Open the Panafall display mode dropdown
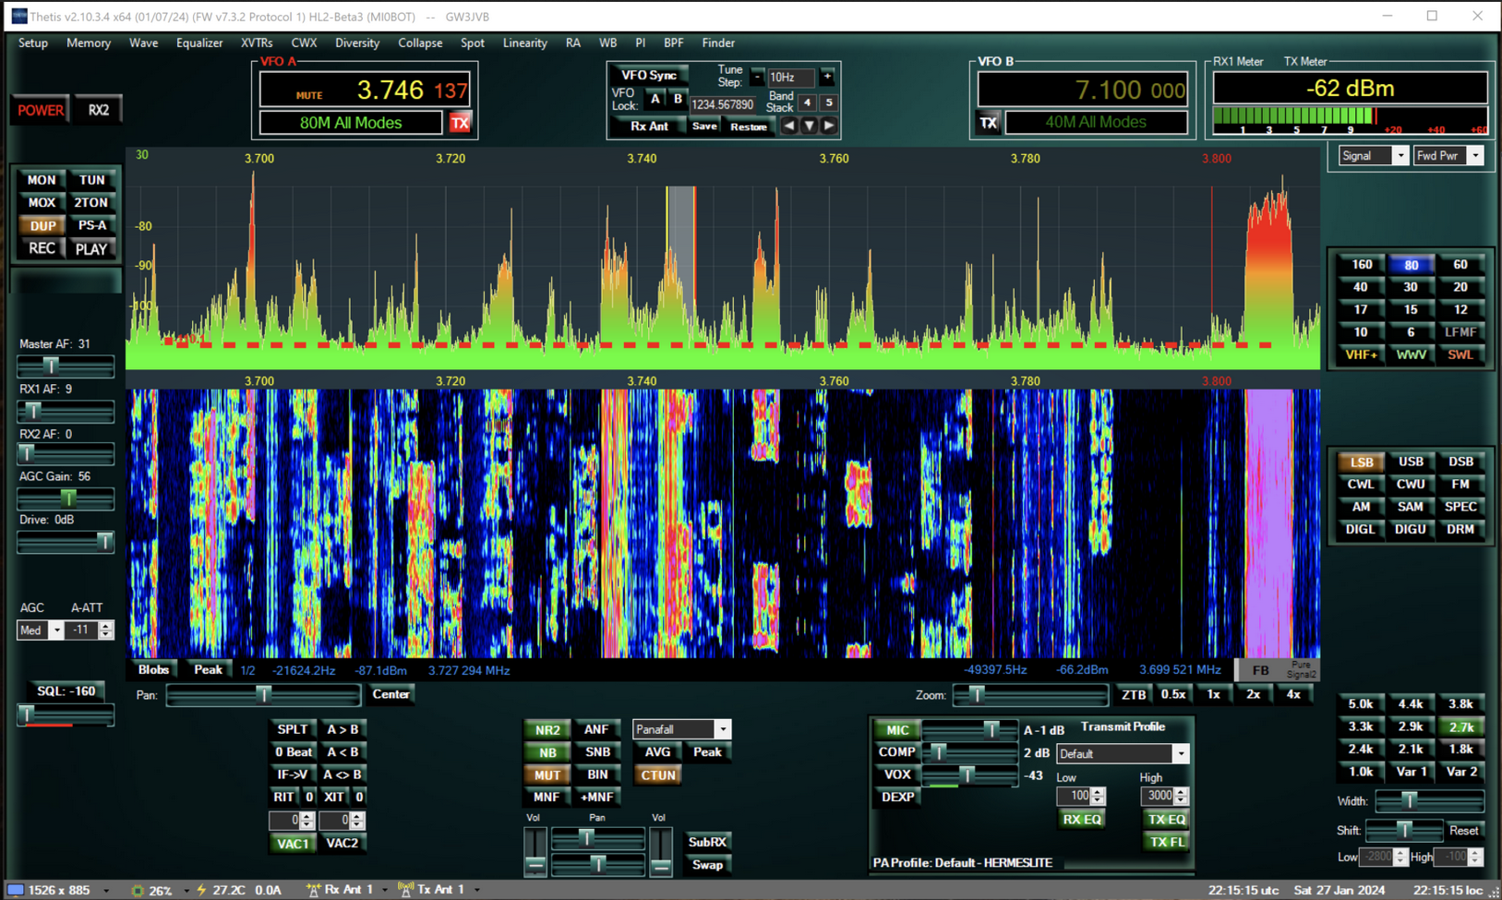Screen dimensions: 1502x900 pos(722,729)
